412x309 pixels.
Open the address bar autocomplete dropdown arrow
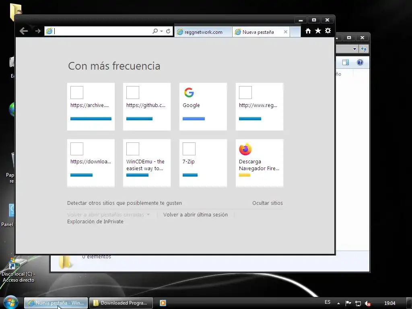[162, 31]
